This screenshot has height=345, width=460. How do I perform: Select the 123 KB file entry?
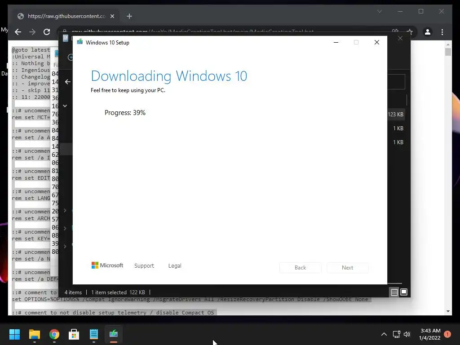coord(395,115)
